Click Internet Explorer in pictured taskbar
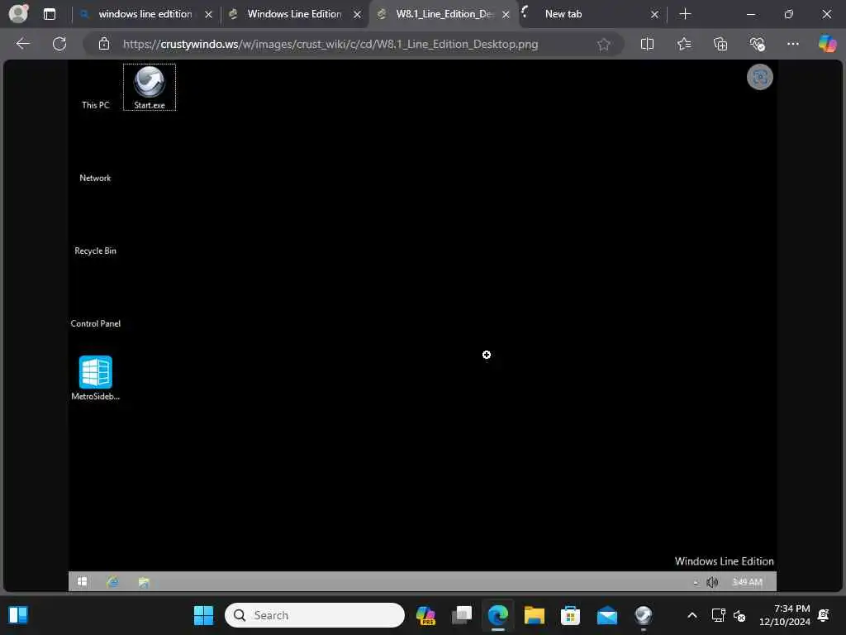This screenshot has height=635, width=846. point(112,581)
